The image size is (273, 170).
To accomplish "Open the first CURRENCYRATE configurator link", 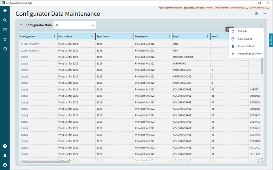I will pos(30,44).
